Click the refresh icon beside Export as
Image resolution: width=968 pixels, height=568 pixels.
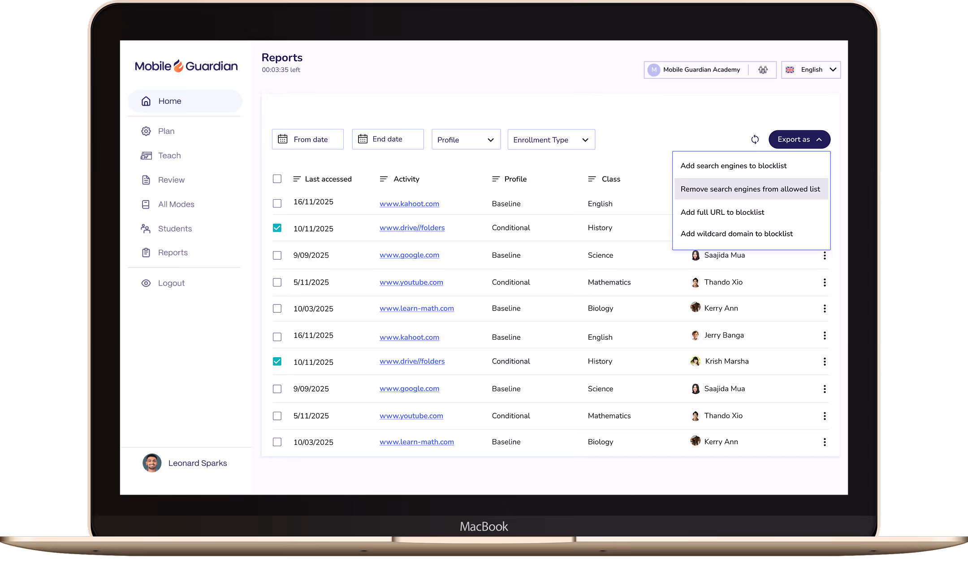point(755,140)
